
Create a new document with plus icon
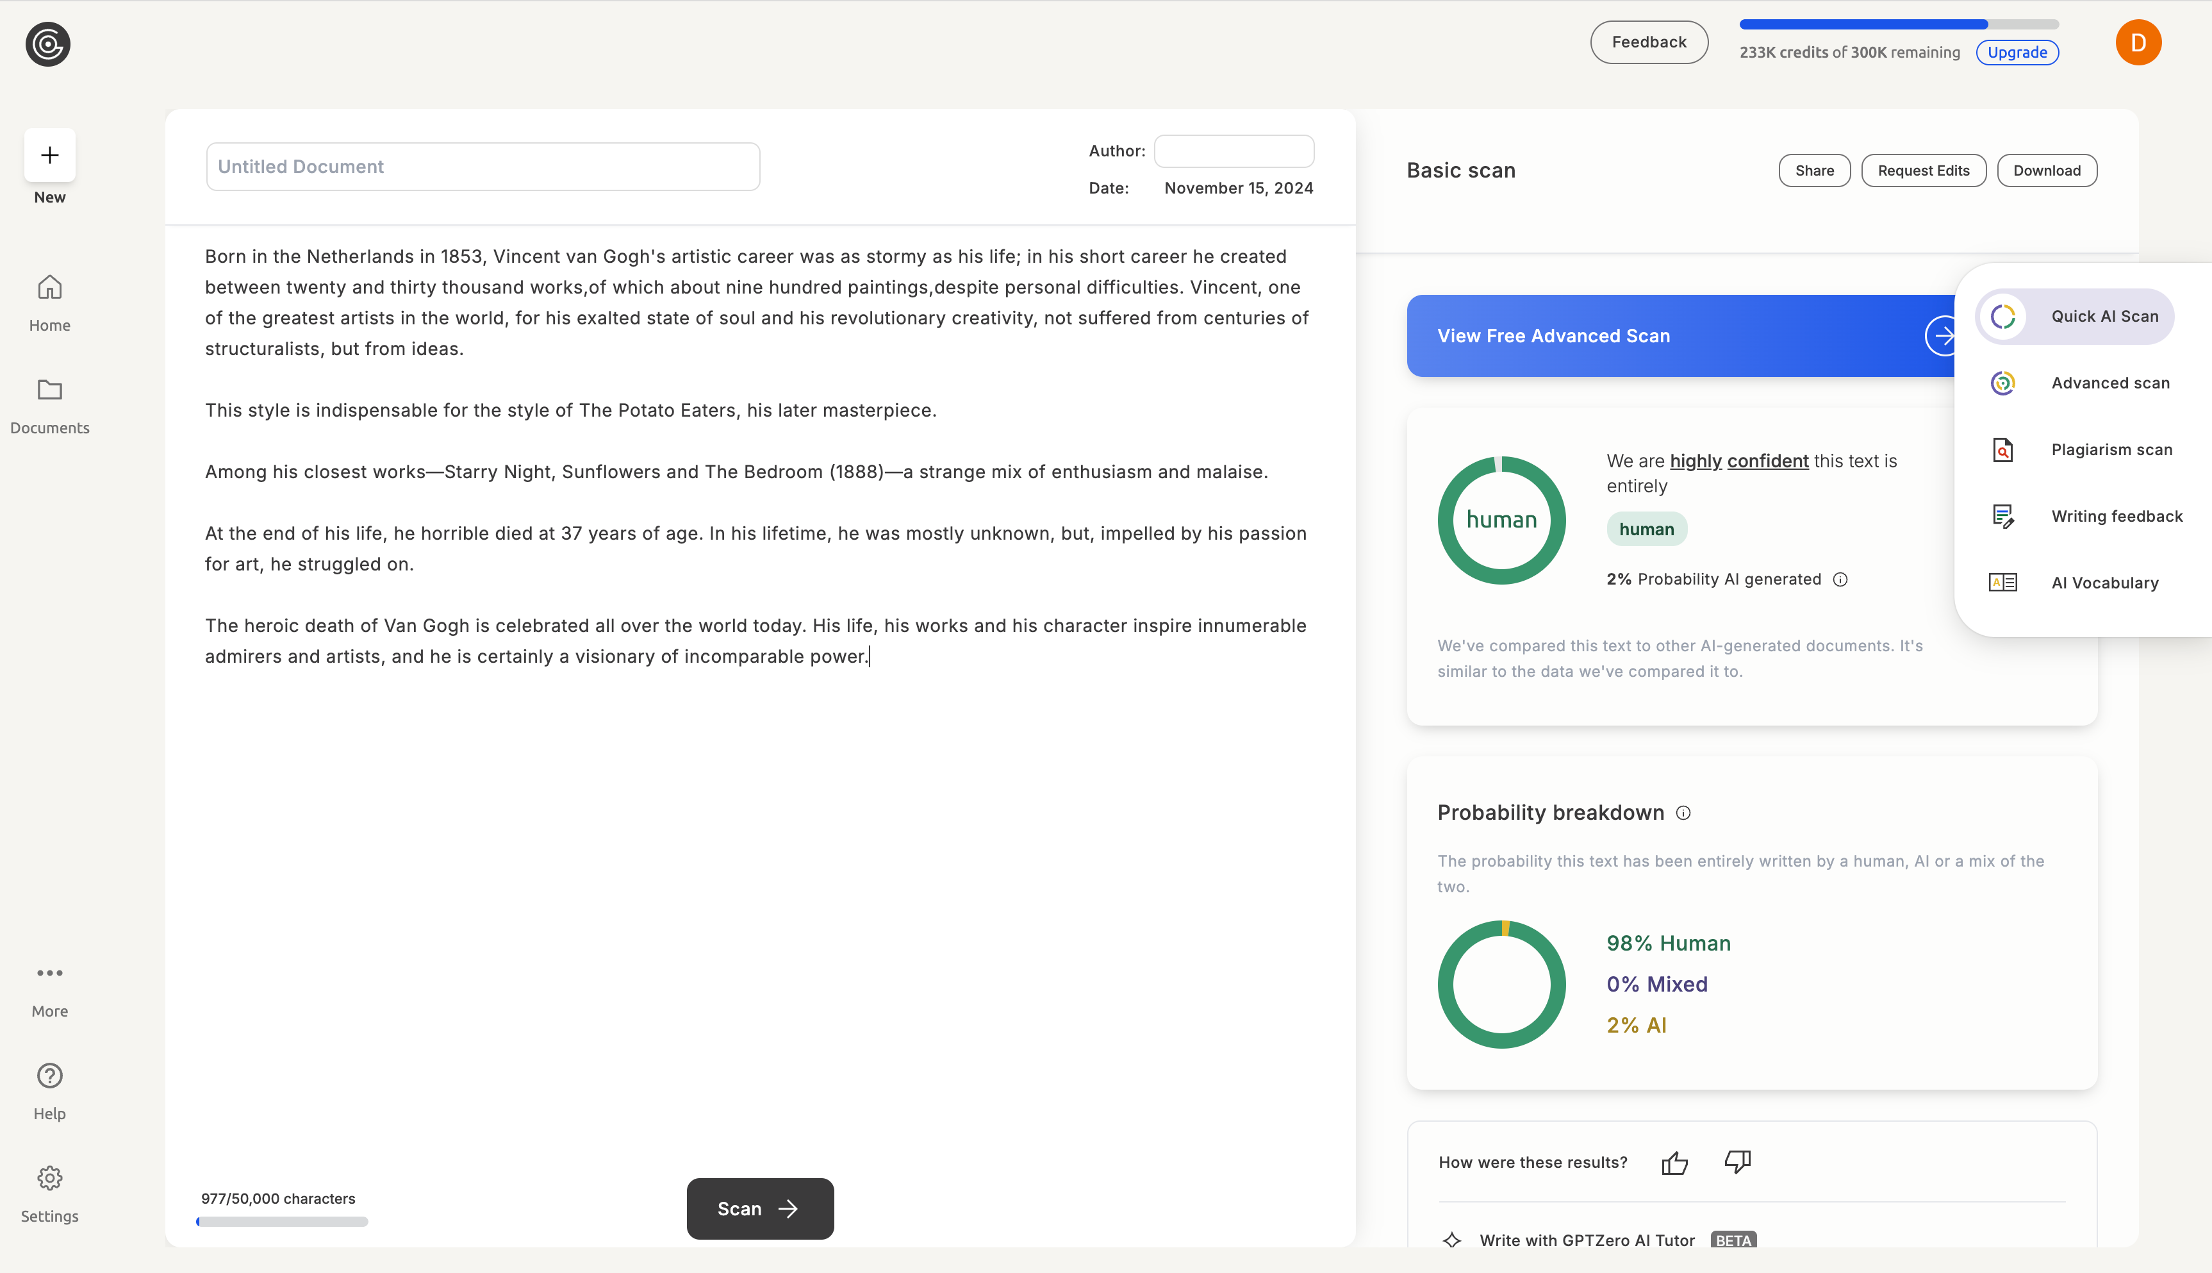(50, 156)
